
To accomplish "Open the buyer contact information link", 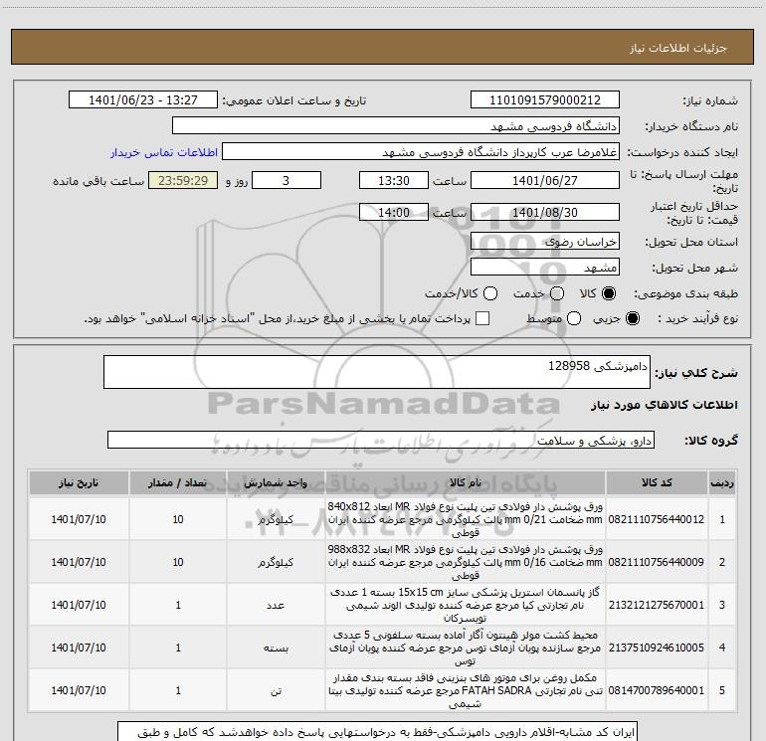I will [x=164, y=152].
